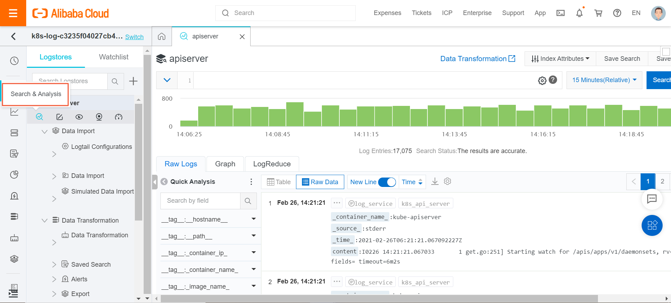The width and height of the screenshot is (671, 303).
Task: Switch to the Logstores tab
Action: [x=56, y=57]
